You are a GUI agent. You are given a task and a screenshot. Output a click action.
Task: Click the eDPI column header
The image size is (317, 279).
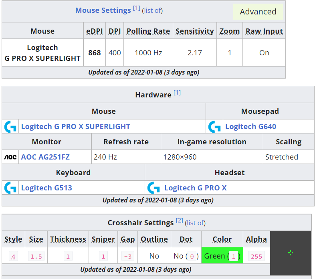point(95,31)
